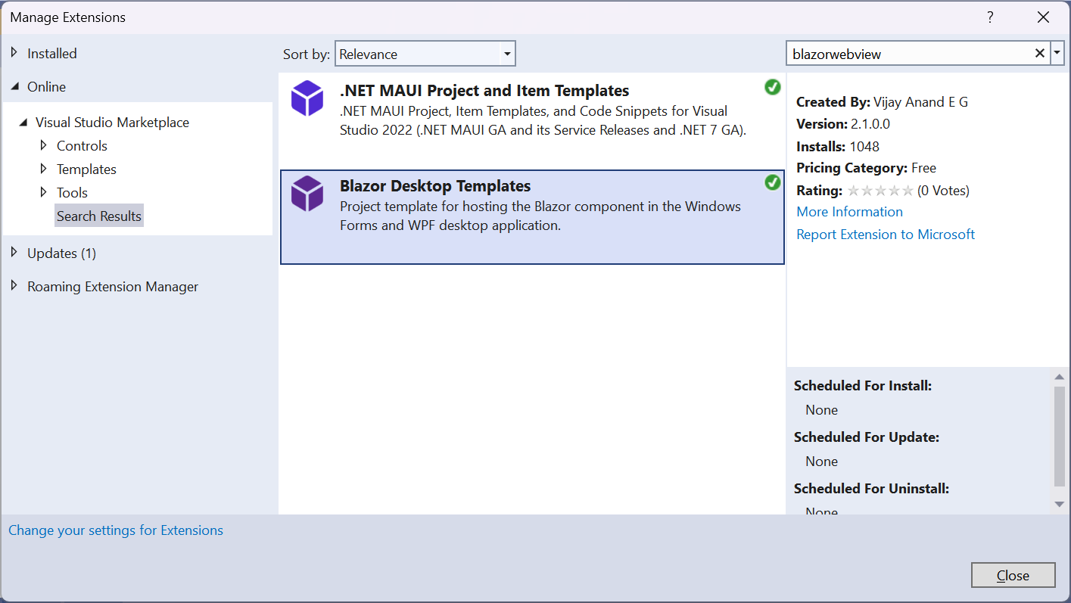Open the More Information link
Screen dimensions: 1071x603
[849, 212]
